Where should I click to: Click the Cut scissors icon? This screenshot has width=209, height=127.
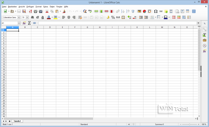(x=47, y=11)
